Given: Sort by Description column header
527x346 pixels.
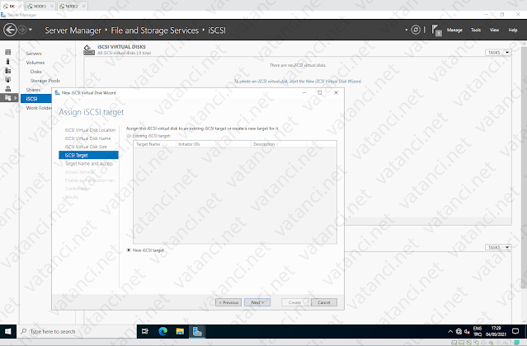Looking at the screenshot, I should pyautogui.click(x=279, y=144).
